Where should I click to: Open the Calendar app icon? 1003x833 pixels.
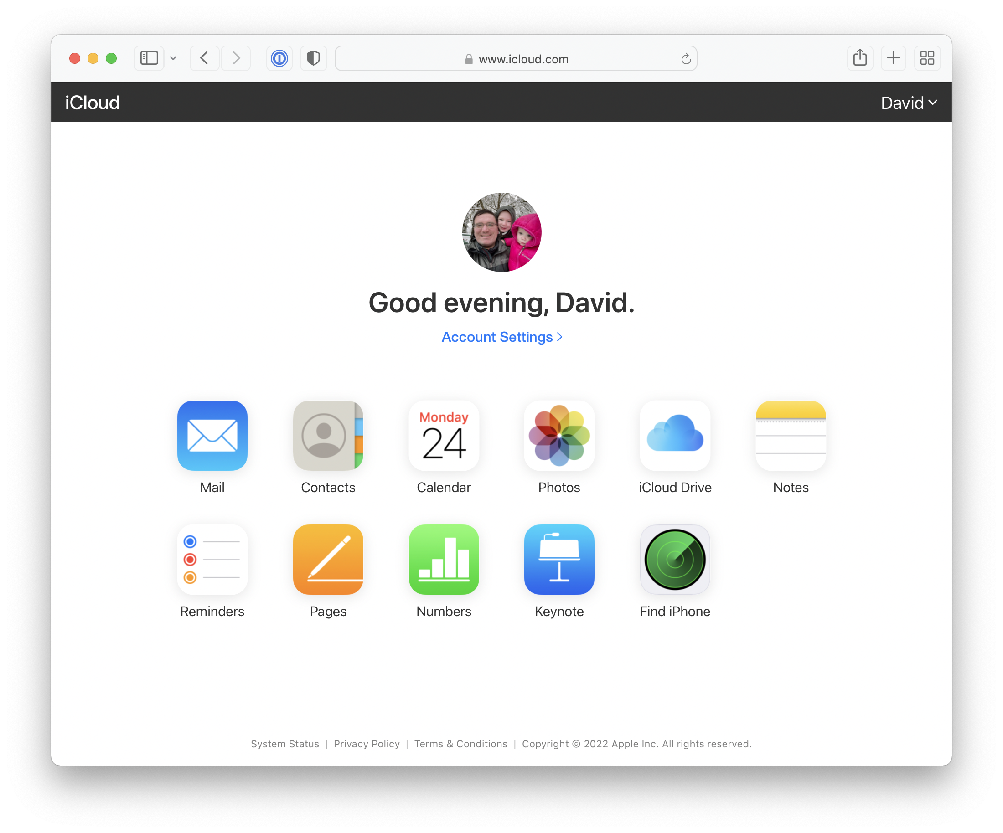coord(444,435)
